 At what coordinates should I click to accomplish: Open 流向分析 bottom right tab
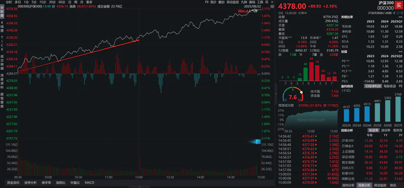click(348, 185)
